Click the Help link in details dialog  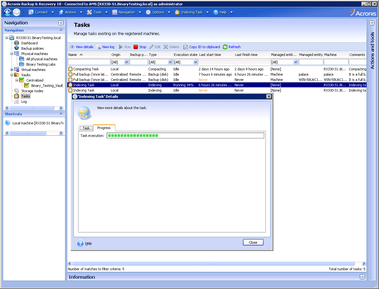pyautogui.click(x=88, y=243)
